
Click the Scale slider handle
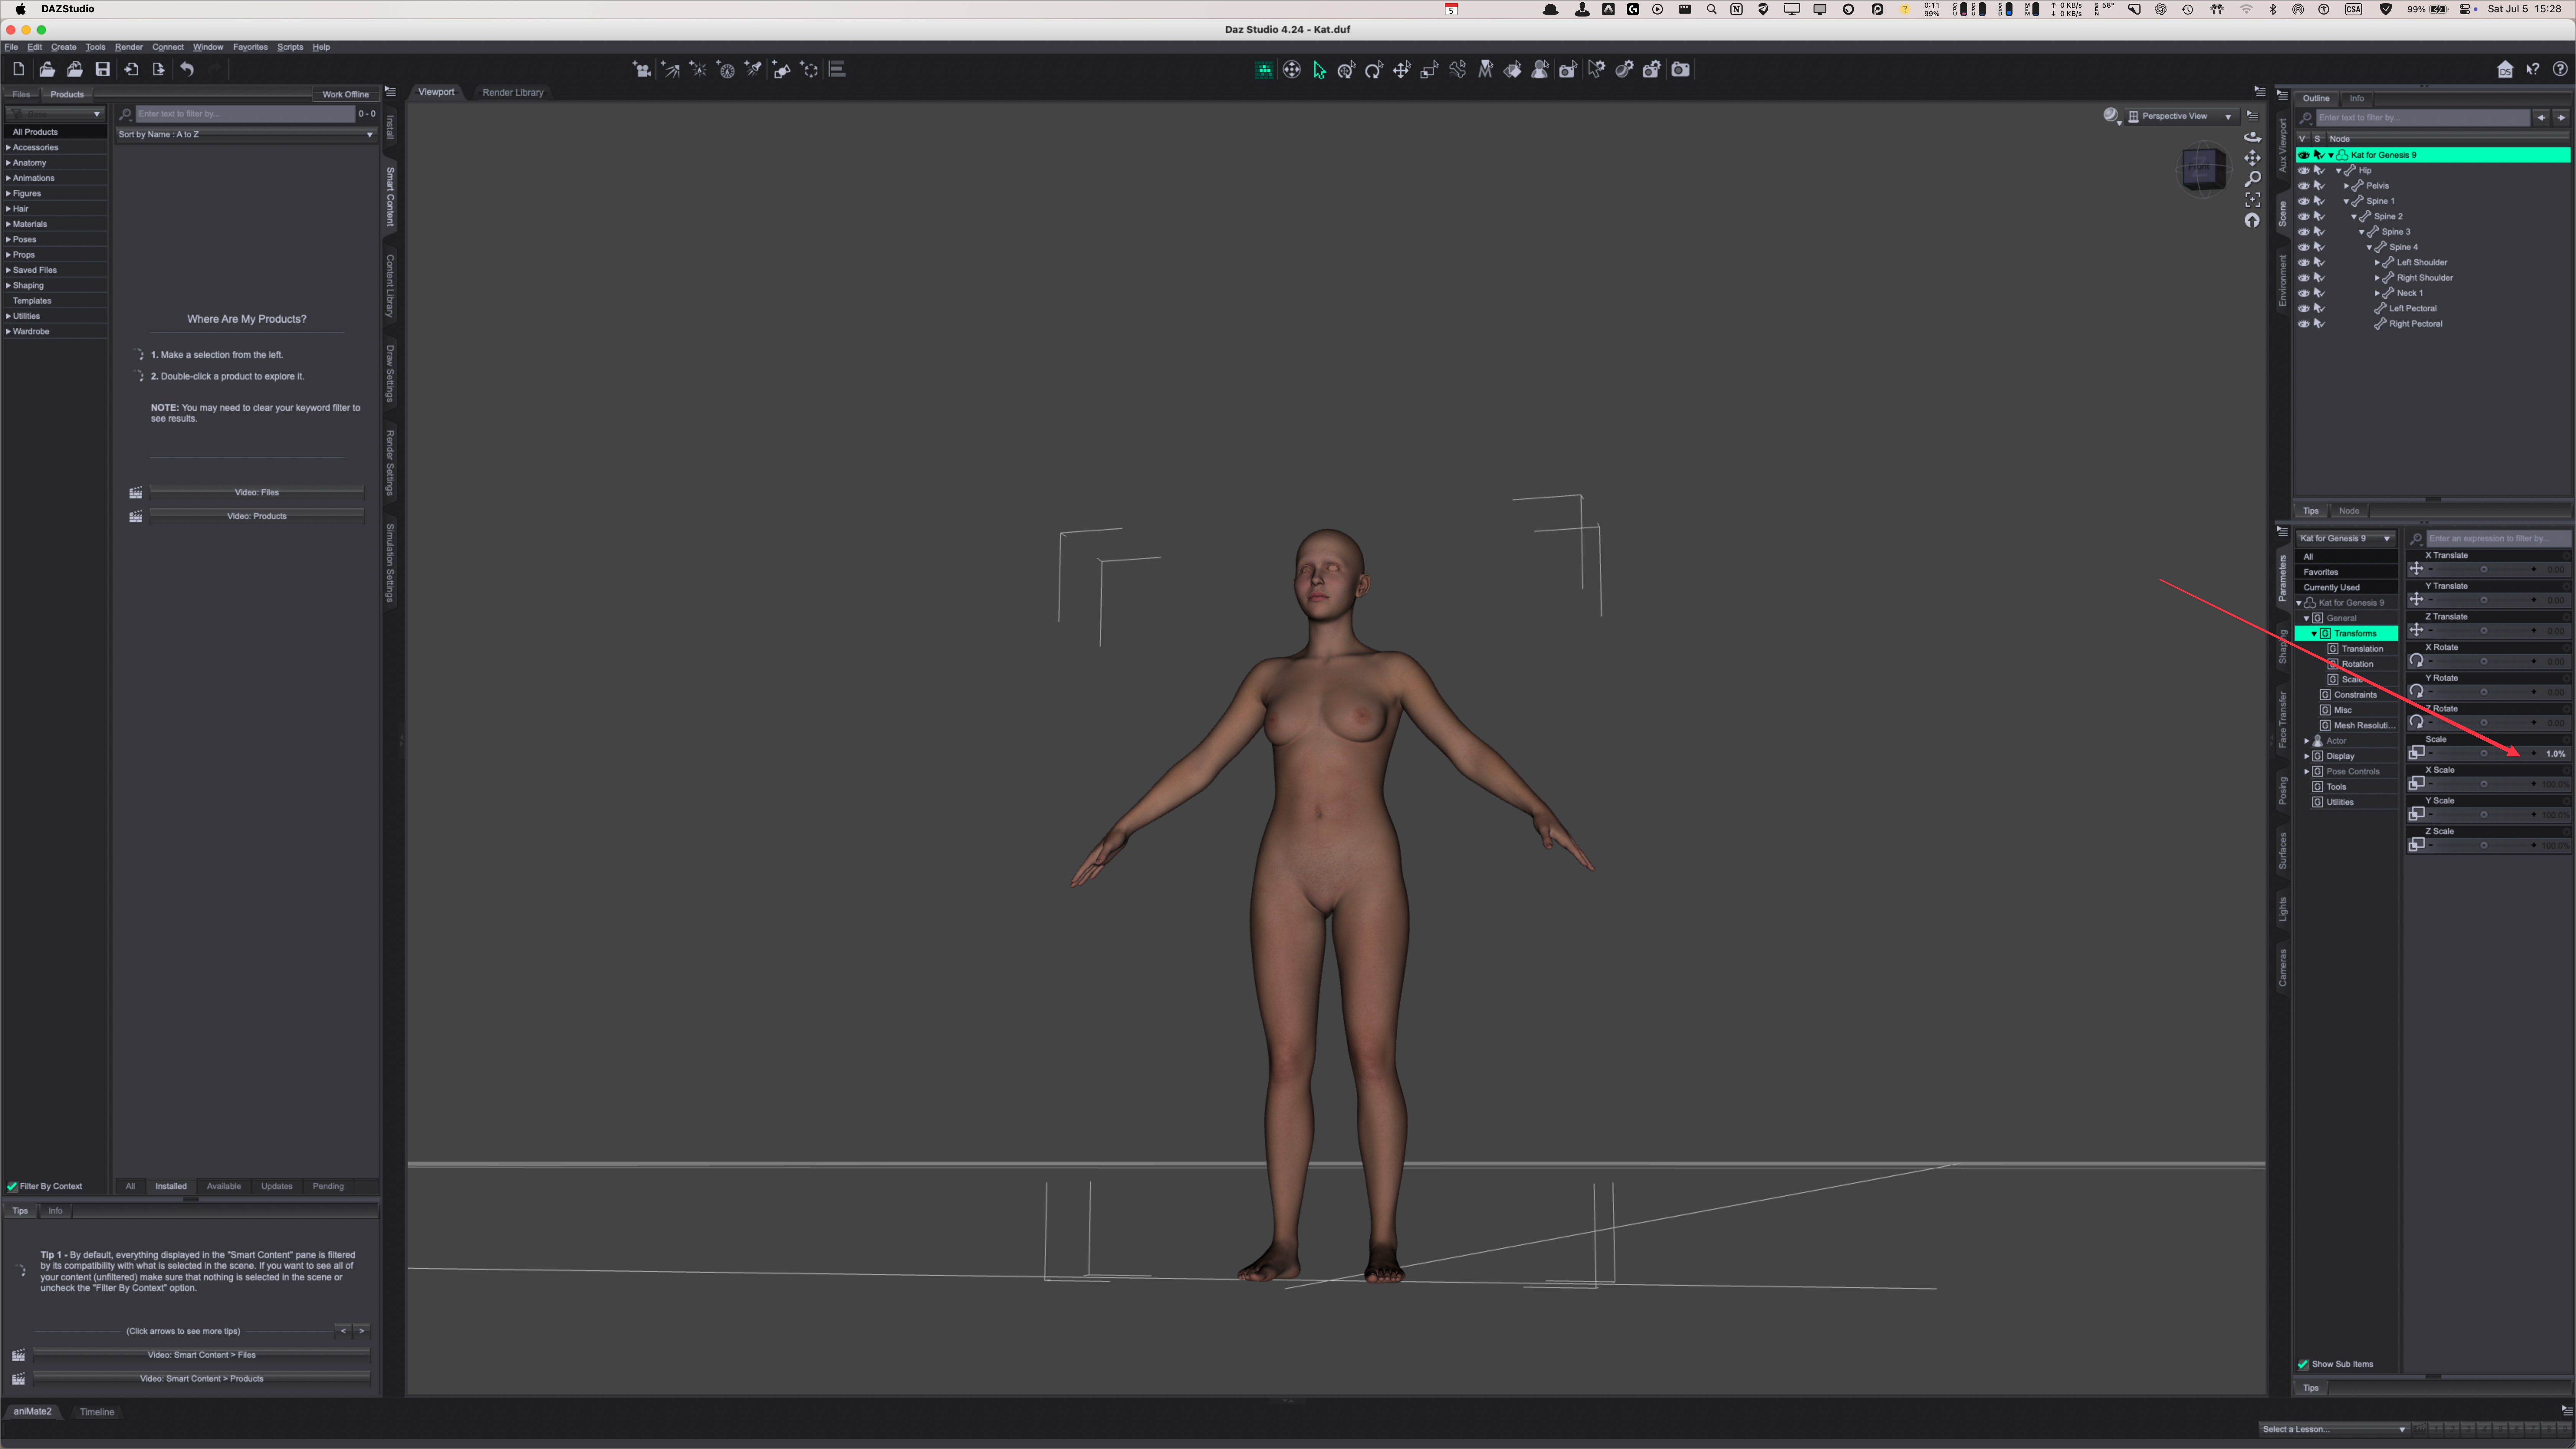click(x=2484, y=754)
